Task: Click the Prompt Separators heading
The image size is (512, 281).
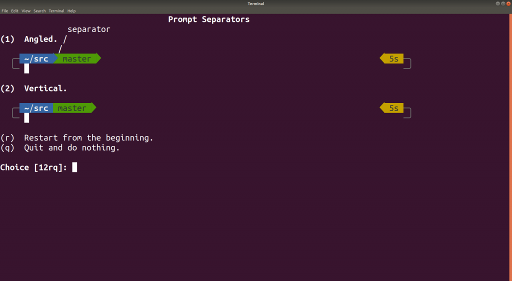Action: [208, 19]
